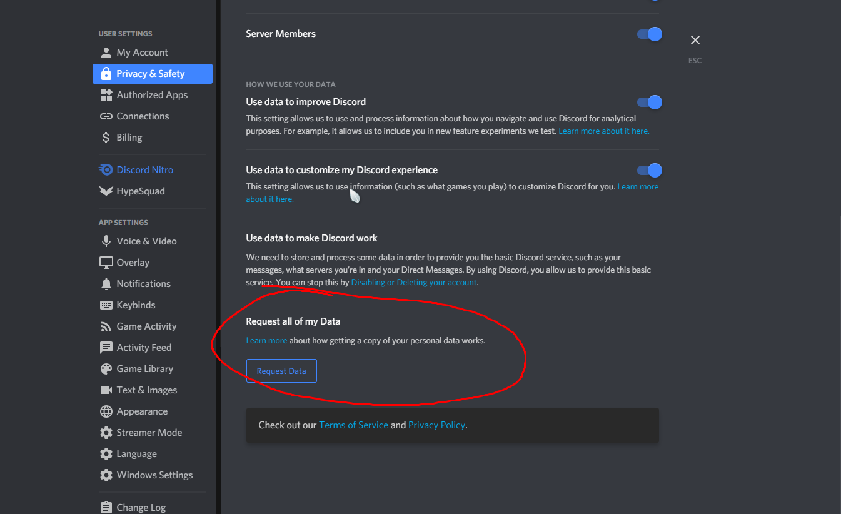Screen dimensions: 841x514
Task: Open Learn more about it here under improve Discord
Action: (x=604, y=131)
